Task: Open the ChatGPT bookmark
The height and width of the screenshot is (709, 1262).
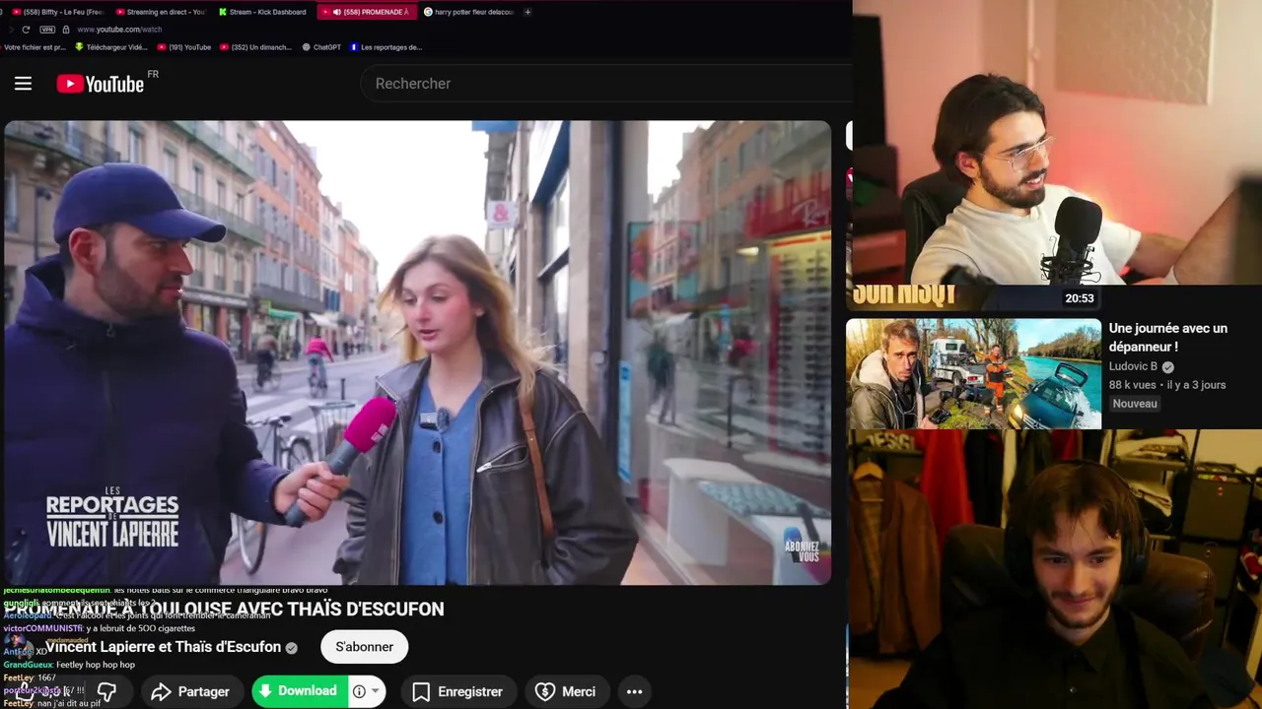Action: (321, 47)
